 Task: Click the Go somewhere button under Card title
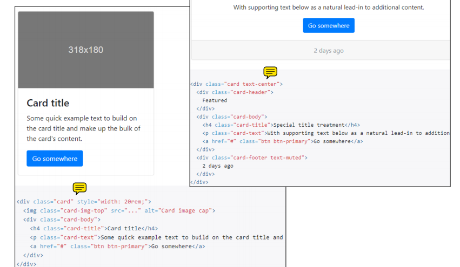pyautogui.click(x=55, y=159)
